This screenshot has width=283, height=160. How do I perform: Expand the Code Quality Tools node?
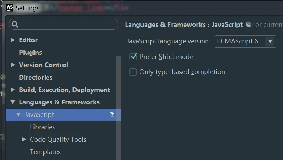(x=24, y=139)
